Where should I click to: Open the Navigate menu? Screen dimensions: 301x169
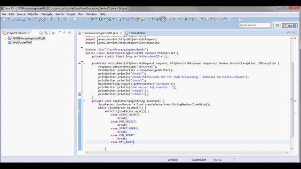(x=47, y=14)
